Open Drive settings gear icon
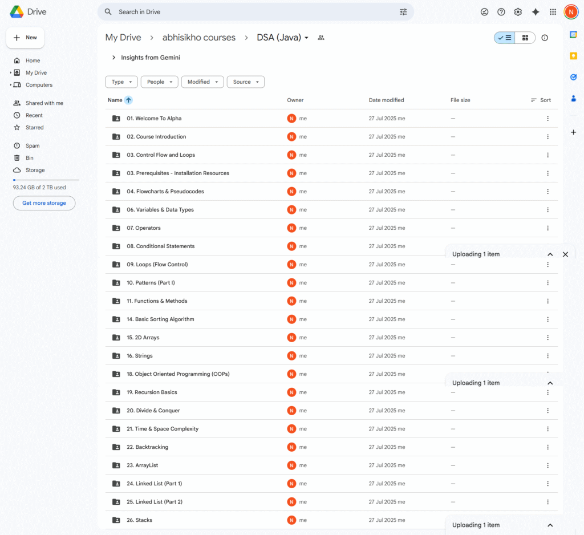 click(518, 12)
